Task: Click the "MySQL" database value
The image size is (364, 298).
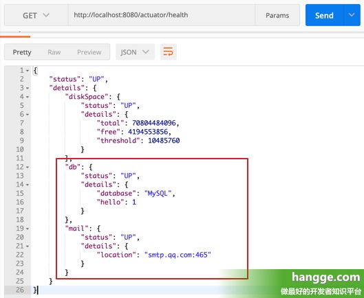Action: click(x=158, y=193)
